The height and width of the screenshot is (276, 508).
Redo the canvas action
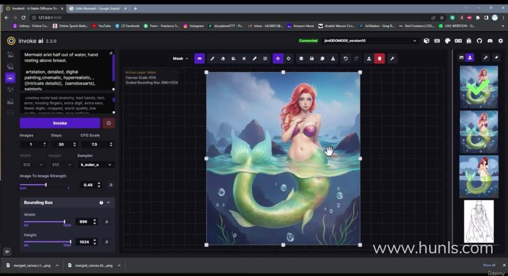pos(357,58)
